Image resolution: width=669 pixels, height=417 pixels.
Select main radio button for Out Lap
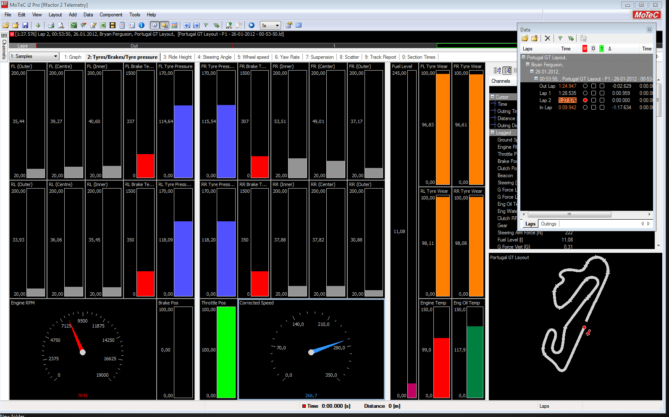tap(585, 86)
